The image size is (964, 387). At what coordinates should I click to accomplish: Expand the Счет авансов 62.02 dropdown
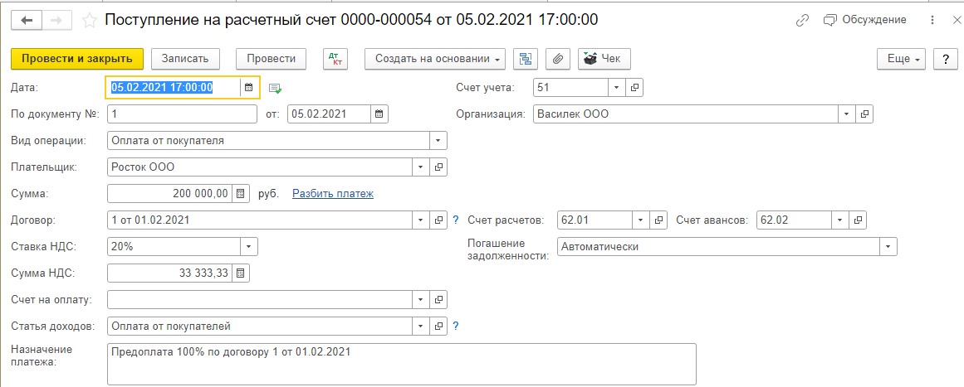(840, 220)
